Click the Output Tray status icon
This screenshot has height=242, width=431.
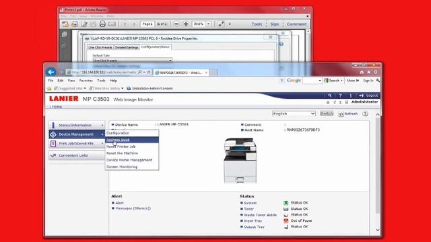pyautogui.click(x=286, y=227)
